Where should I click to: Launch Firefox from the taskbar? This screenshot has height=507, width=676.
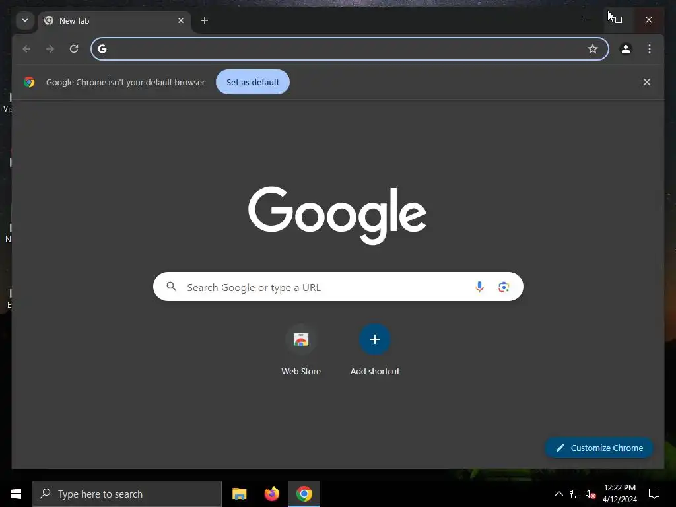tap(271, 494)
